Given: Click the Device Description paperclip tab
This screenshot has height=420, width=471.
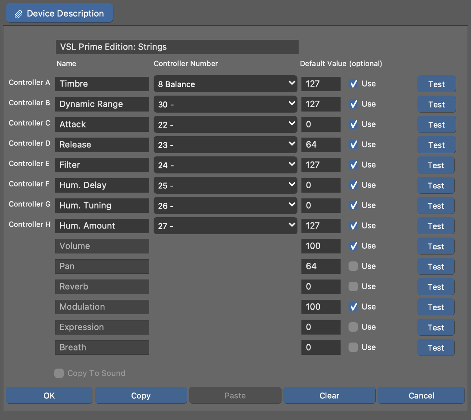Looking at the screenshot, I should click(59, 13).
